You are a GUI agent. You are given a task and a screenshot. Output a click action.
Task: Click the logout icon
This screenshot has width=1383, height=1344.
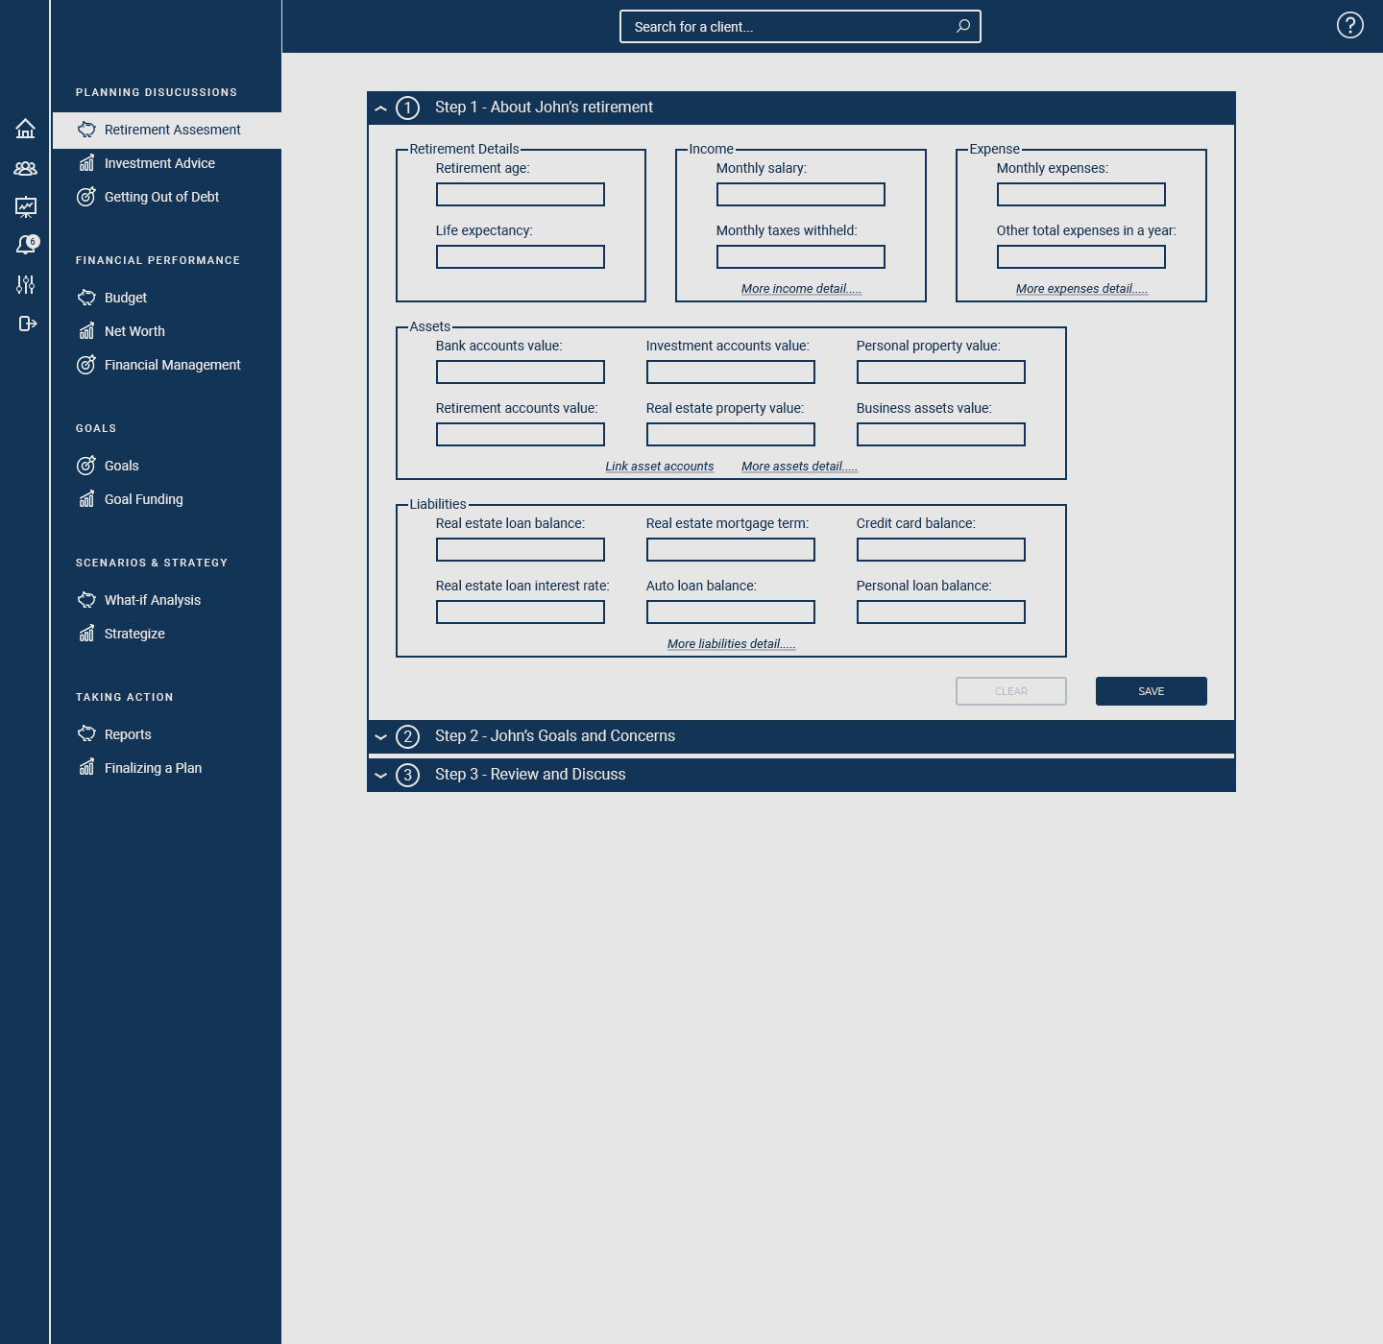pos(26,324)
